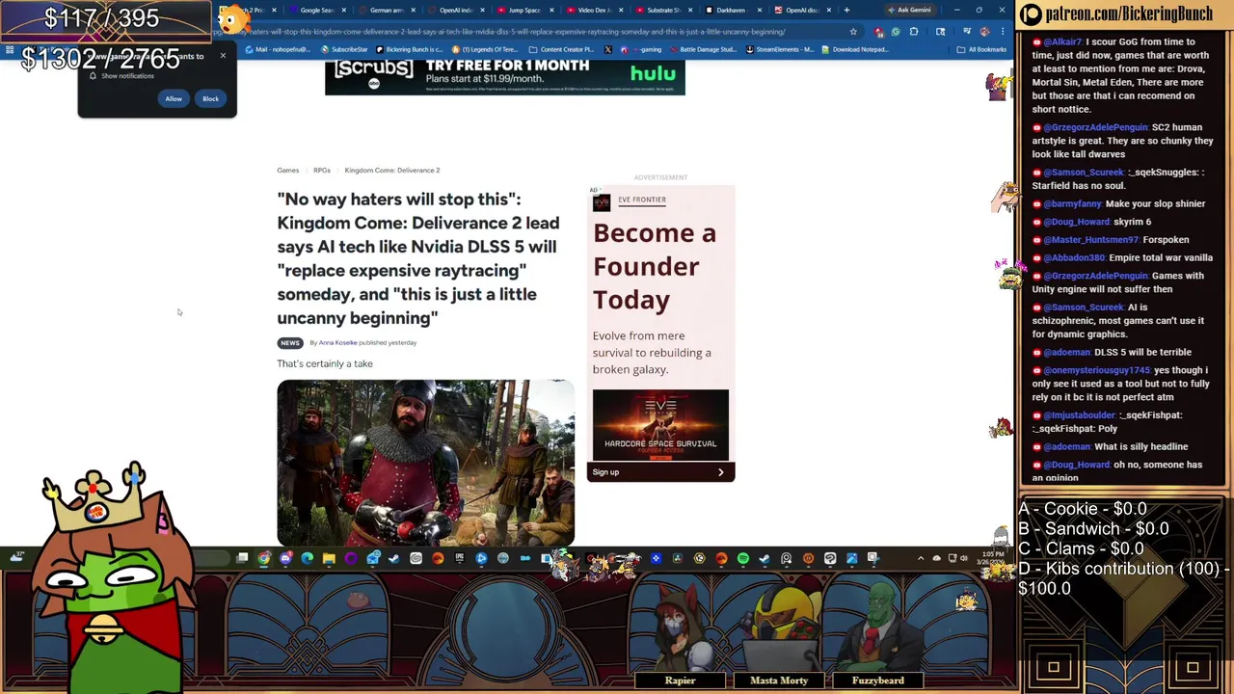The height and width of the screenshot is (694, 1234).
Task: Open the volume control in system tray
Action: [966, 558]
